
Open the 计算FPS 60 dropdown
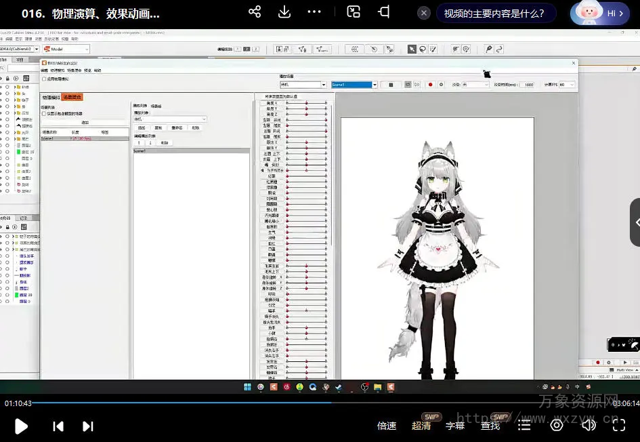coord(572,85)
